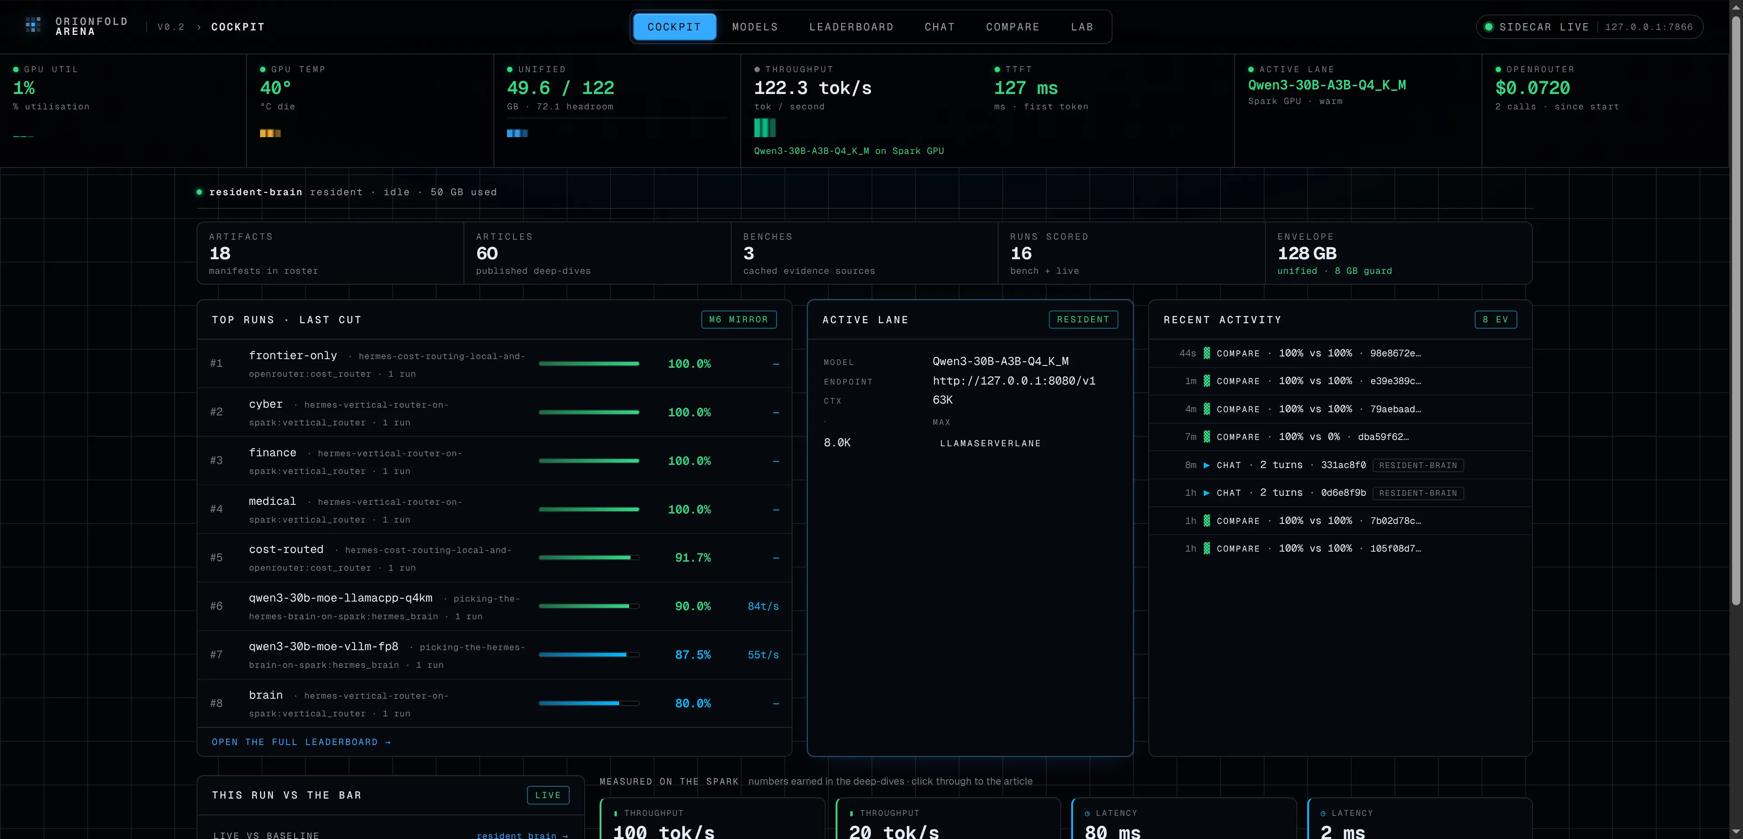Open the Leaderboard tab
The width and height of the screenshot is (1743, 839).
tap(851, 27)
